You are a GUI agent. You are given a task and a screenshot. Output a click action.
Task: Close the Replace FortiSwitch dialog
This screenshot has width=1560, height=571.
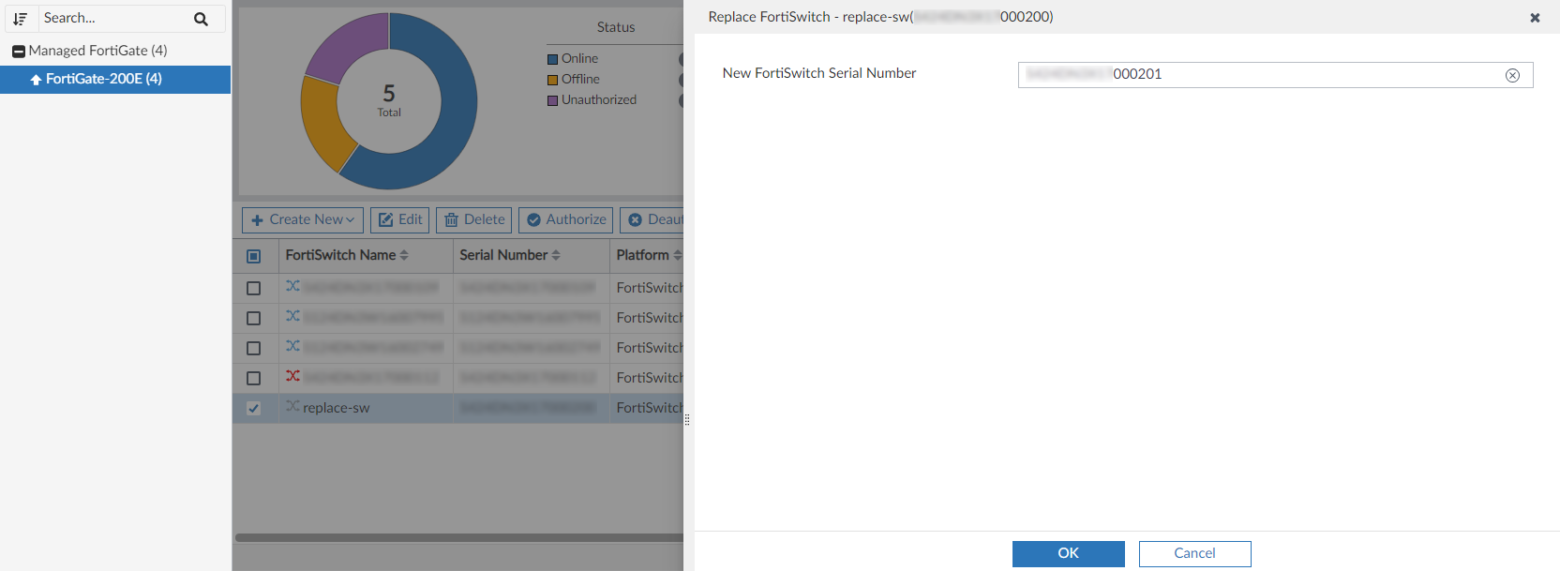pos(1535,18)
